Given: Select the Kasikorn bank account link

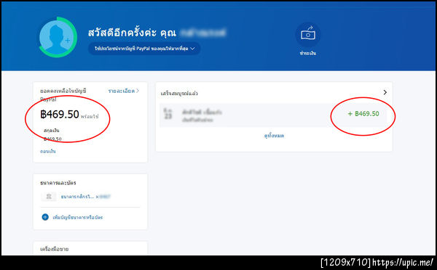Looking at the screenshot, I should [85, 197].
